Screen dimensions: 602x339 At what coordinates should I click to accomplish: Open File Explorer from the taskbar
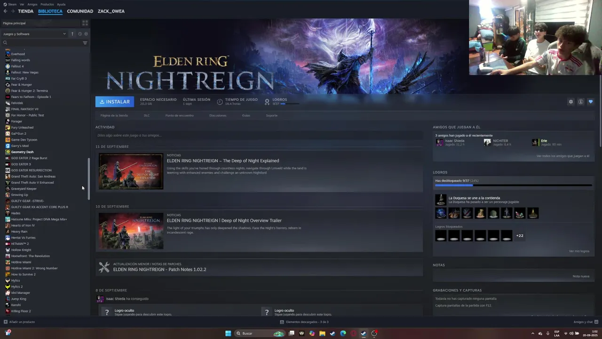[322, 333]
